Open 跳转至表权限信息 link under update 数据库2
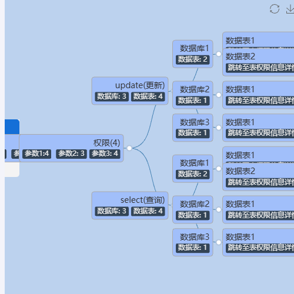This screenshot has width=294, height=294. 260,101
